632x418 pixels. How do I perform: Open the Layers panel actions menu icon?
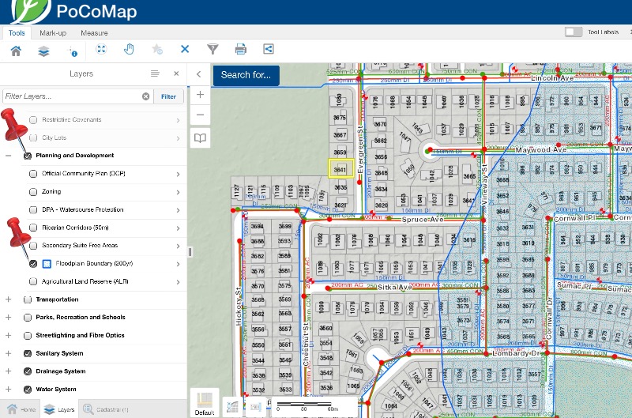pos(155,73)
